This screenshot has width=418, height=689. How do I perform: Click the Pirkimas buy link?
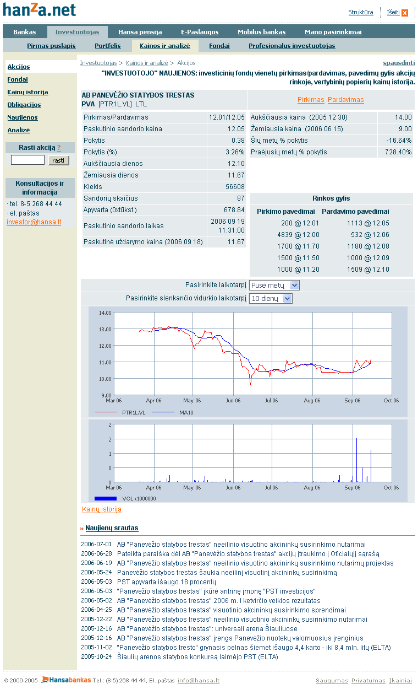point(311,100)
